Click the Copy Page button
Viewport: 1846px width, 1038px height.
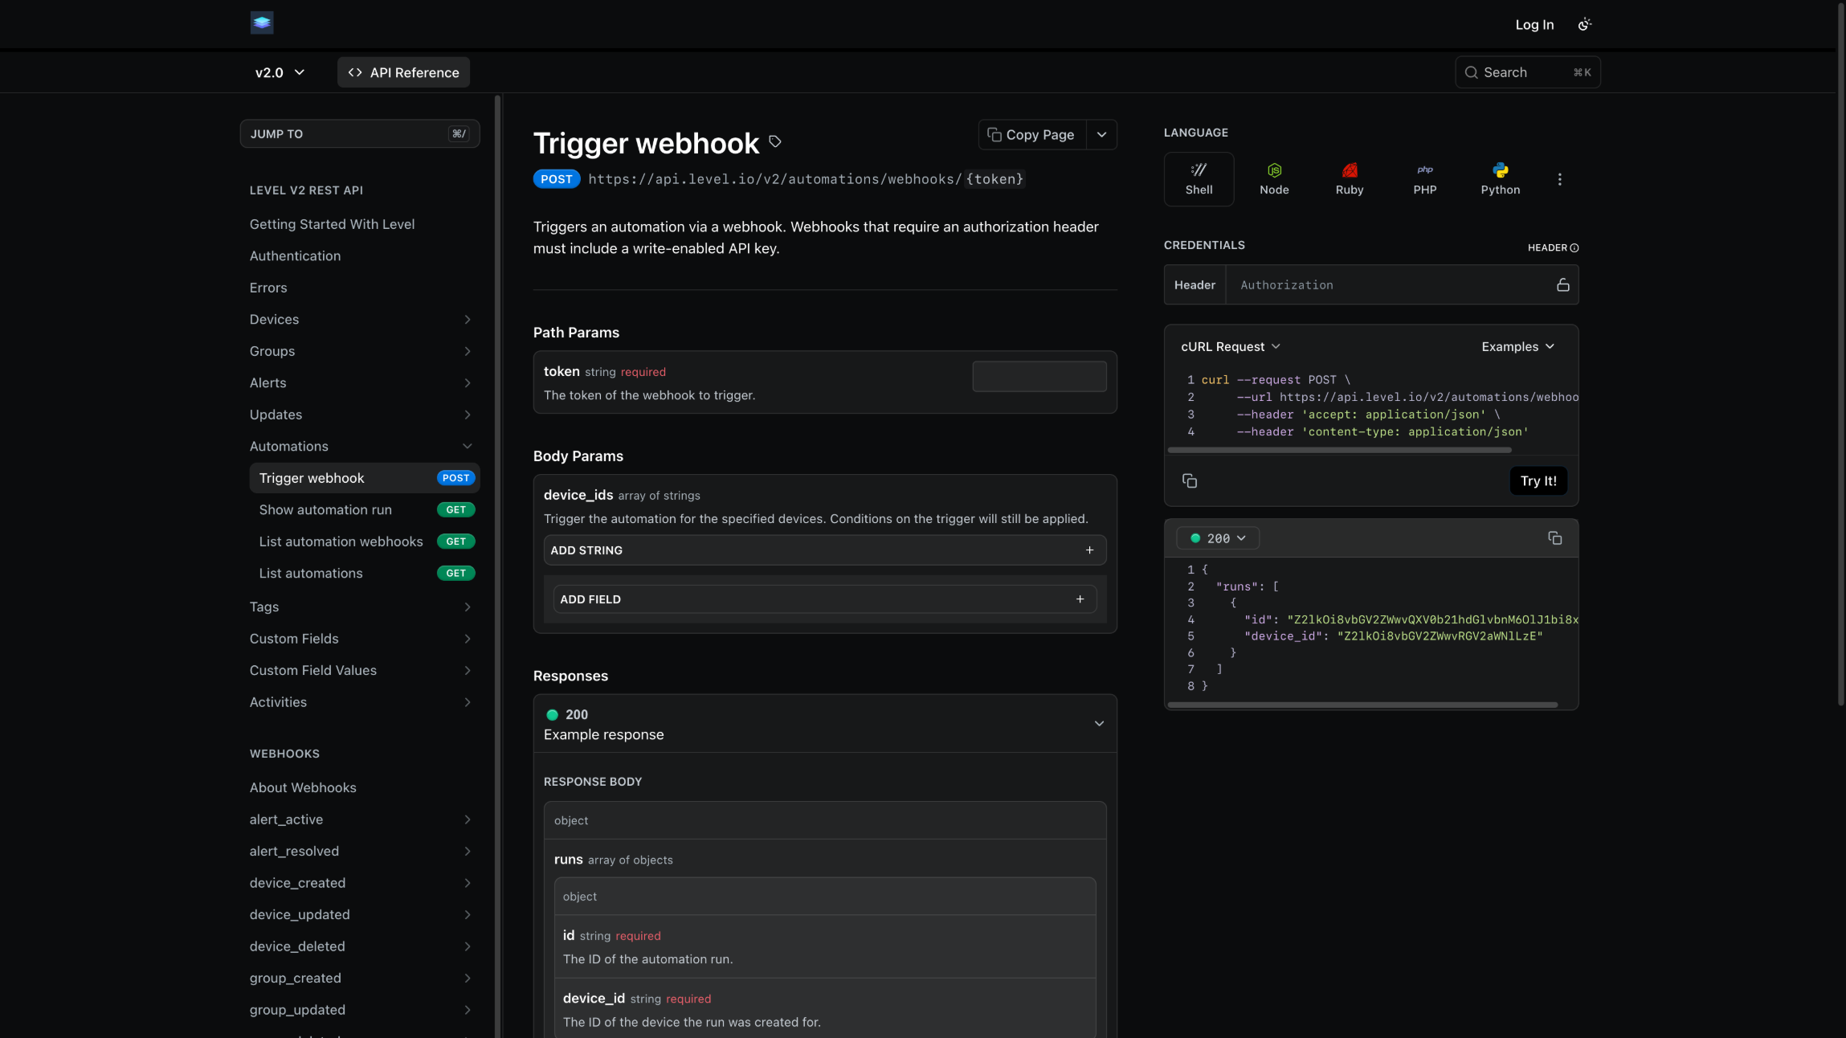click(x=1032, y=135)
